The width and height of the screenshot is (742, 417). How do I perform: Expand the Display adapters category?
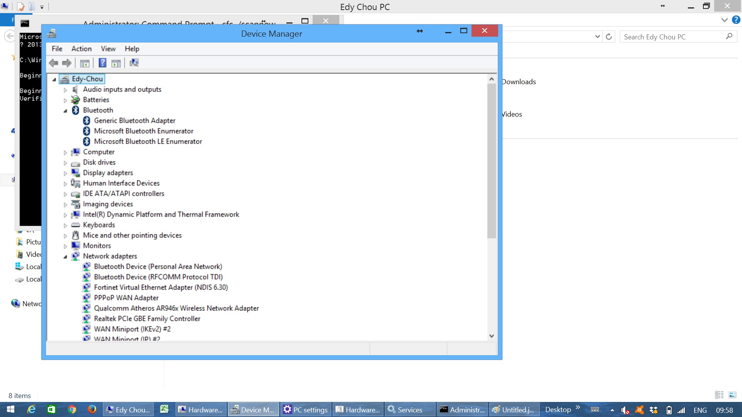65,173
